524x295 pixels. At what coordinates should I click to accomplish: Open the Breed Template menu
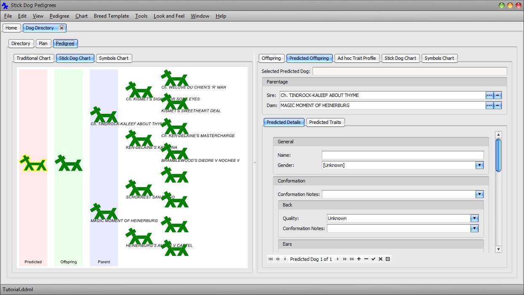coord(111,16)
